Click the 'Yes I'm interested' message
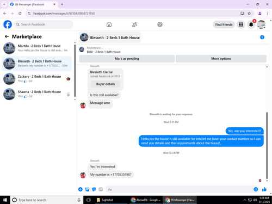The width and height of the screenshot is (272, 204). (102, 166)
